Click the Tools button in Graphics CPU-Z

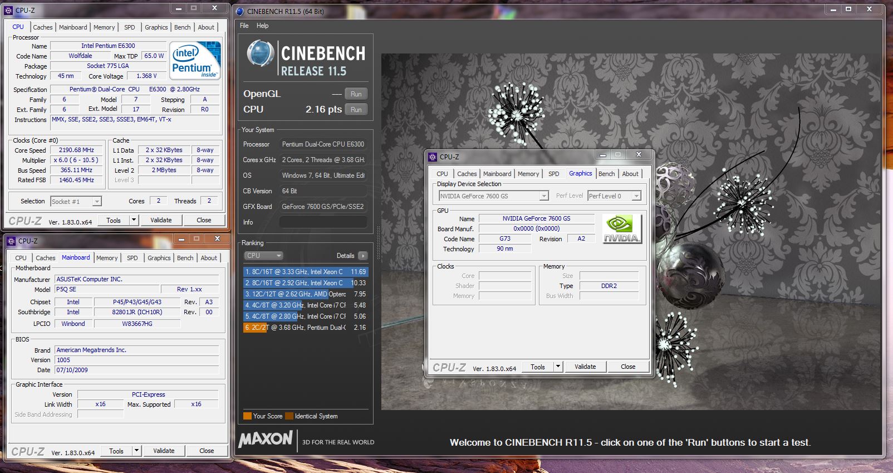coord(538,367)
